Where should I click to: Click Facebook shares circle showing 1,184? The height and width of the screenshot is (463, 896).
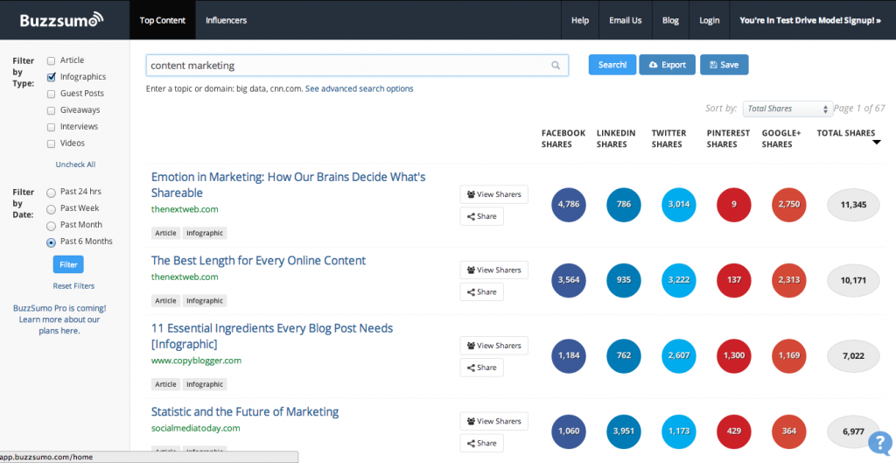pos(569,355)
